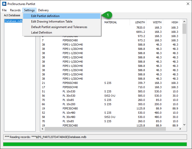
Task: Open the Delivery menu
Action: tap(43, 10)
